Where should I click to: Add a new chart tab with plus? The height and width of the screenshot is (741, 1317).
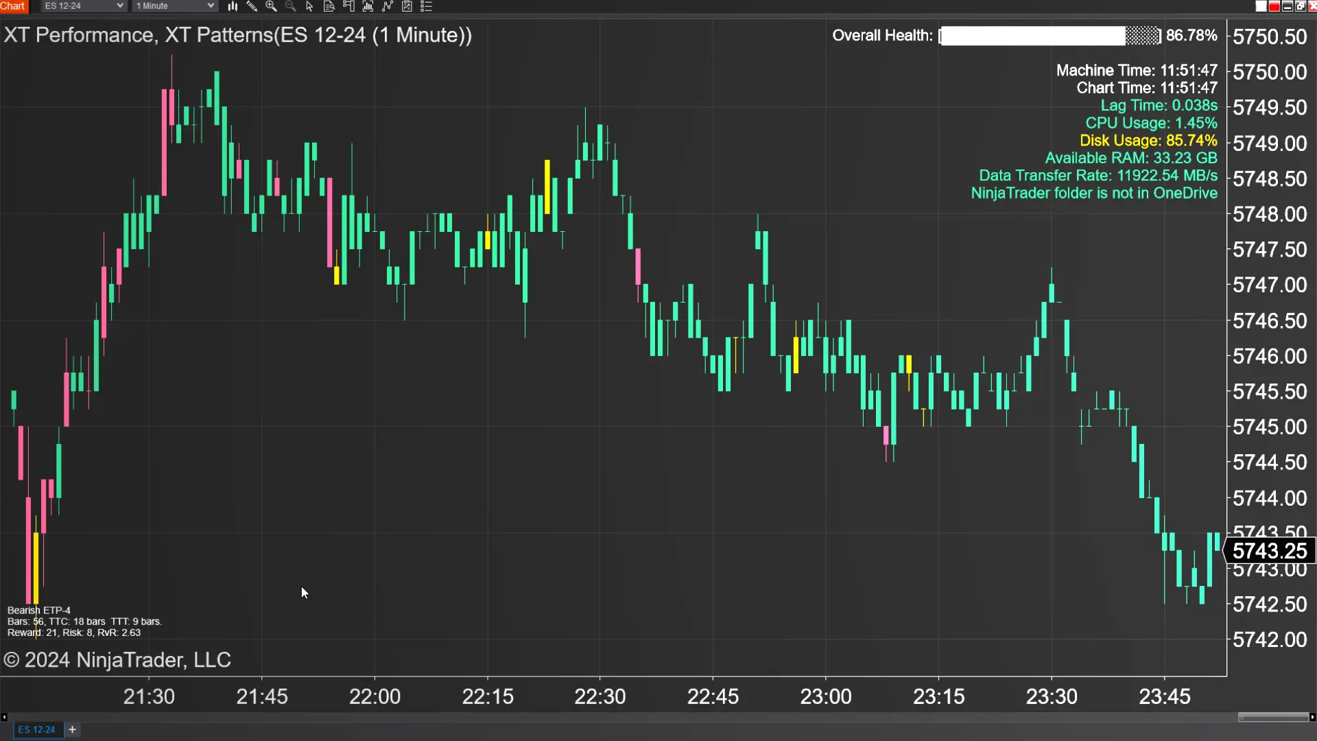[72, 729]
